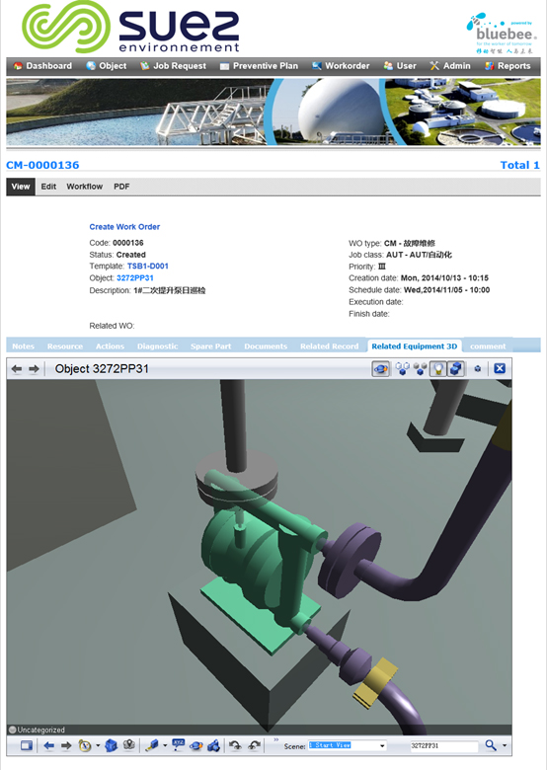Open the Scene Start View dropdown
This screenshot has height=770, width=547.
click(x=348, y=745)
